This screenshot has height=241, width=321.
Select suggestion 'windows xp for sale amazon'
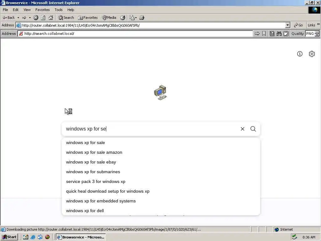point(161,153)
